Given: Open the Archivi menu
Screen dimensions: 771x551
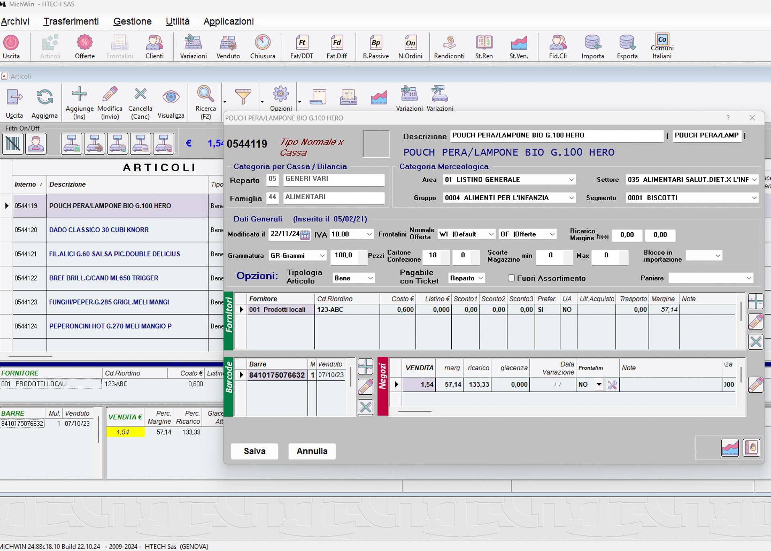Looking at the screenshot, I should [15, 21].
